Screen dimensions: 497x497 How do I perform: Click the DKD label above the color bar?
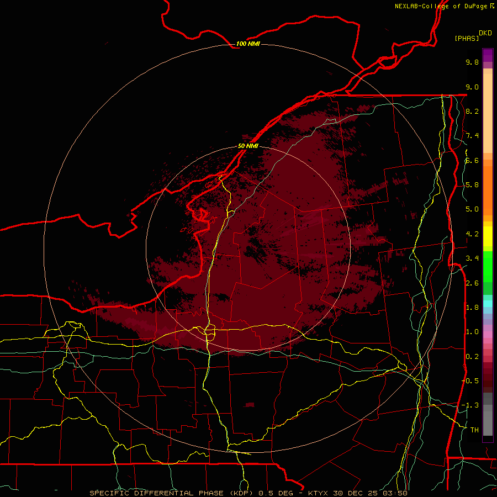tap(485, 33)
